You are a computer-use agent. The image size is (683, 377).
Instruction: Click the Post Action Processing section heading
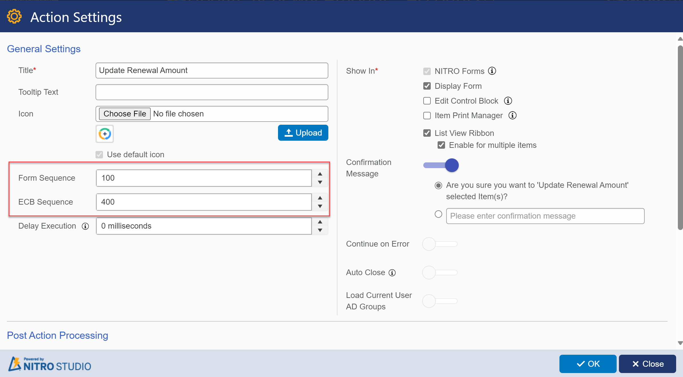tap(57, 335)
